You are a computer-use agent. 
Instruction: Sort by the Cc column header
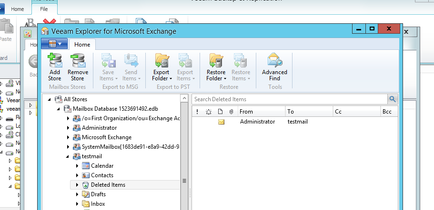(x=357, y=112)
